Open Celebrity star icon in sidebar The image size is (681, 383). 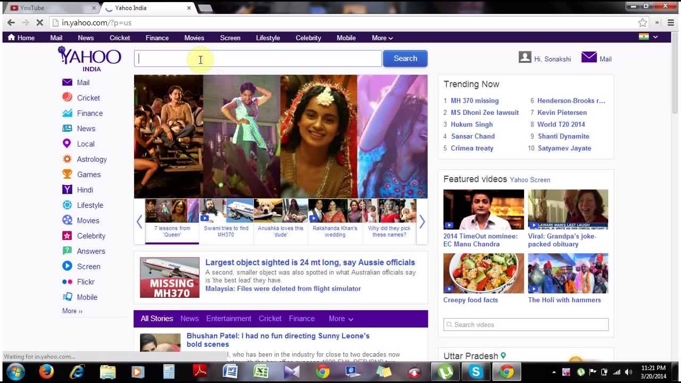click(x=67, y=236)
